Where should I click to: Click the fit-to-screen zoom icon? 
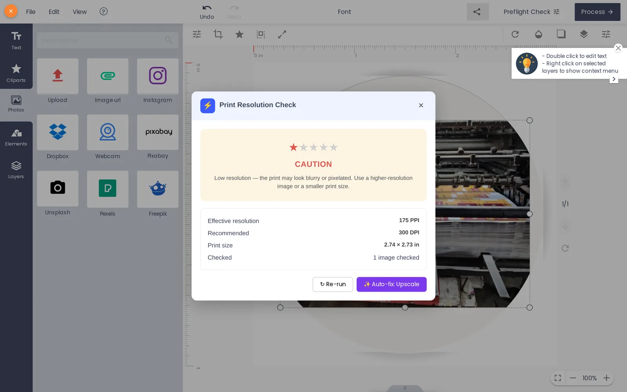[x=558, y=378]
